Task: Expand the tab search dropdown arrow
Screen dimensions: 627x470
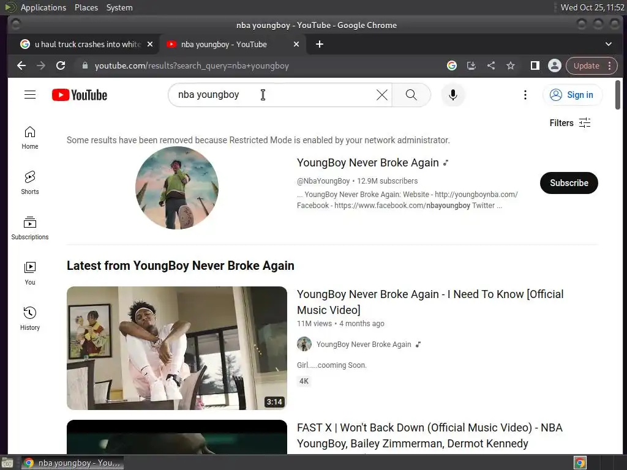Action: [608, 44]
